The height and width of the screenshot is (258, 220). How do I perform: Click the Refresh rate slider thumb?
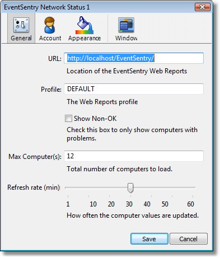click(130, 187)
